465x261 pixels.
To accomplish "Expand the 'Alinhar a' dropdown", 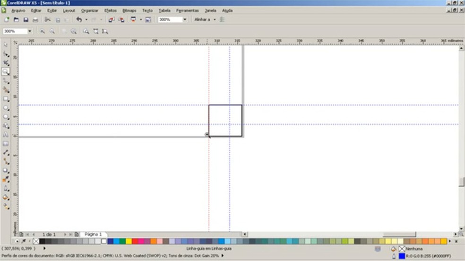I will point(215,20).
